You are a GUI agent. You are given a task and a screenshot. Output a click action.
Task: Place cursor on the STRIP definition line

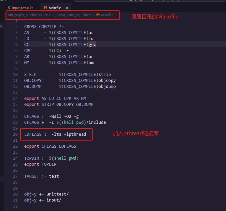[67, 74]
